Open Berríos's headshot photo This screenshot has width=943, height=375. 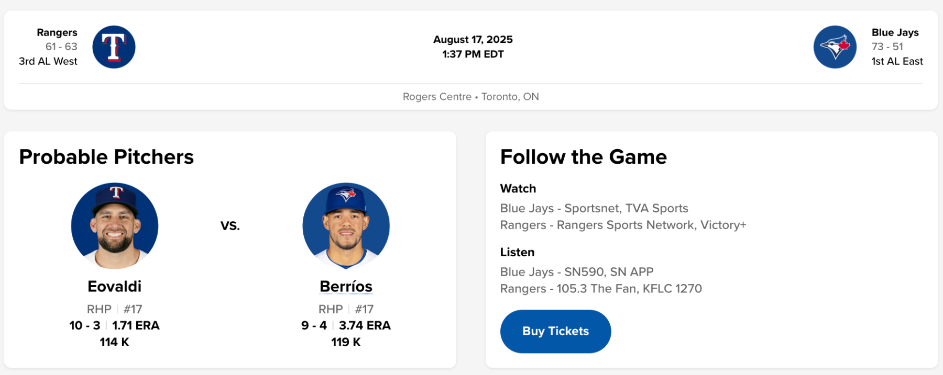(x=346, y=225)
